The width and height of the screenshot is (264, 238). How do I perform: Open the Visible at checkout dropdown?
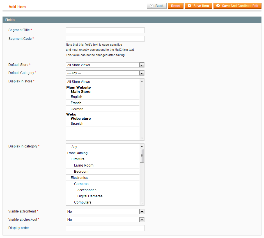105,220
